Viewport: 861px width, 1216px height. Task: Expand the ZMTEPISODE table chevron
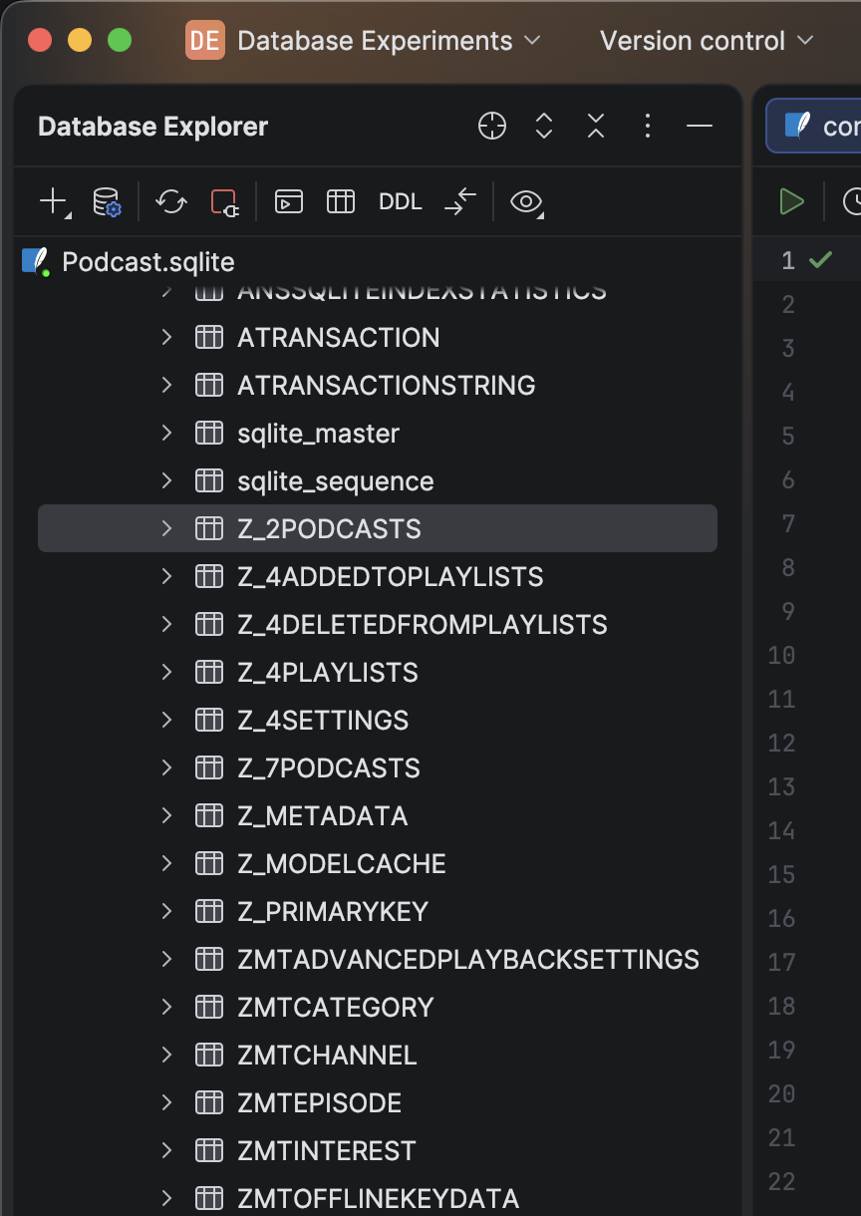(166, 1102)
